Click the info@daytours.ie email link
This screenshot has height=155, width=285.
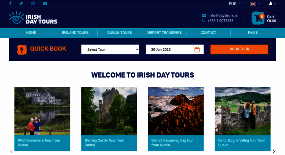coord(223,15)
